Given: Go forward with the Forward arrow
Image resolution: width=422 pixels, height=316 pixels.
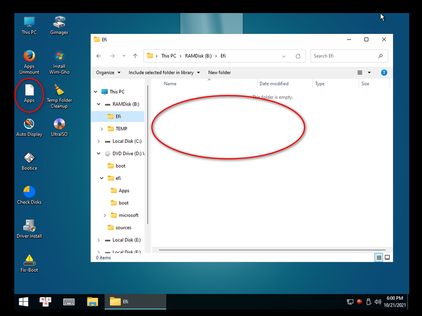Looking at the screenshot, I should pyautogui.click(x=112, y=56).
